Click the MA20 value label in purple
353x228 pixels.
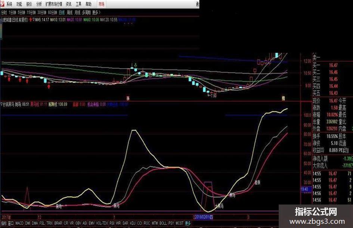coord(74,20)
